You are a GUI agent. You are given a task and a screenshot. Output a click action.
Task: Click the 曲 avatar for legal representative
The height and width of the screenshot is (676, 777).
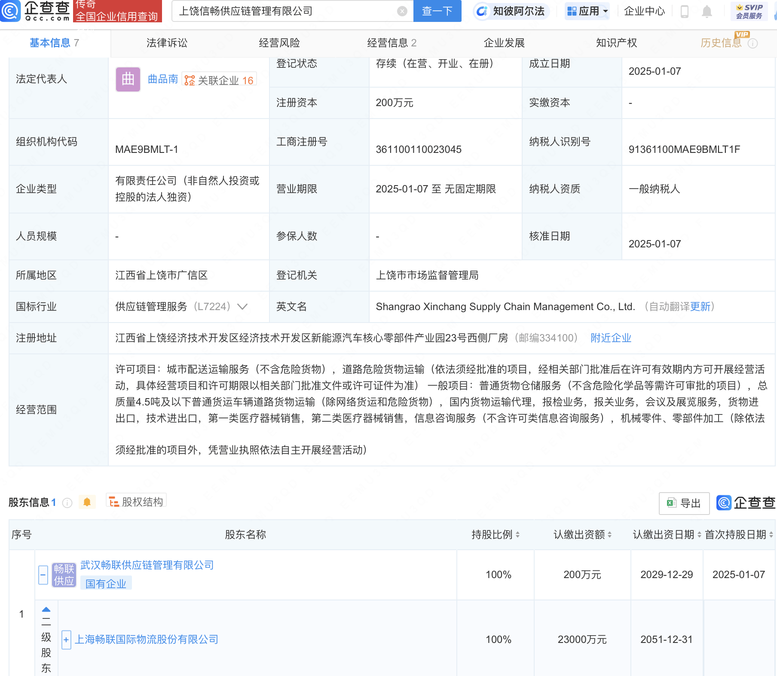(x=128, y=79)
